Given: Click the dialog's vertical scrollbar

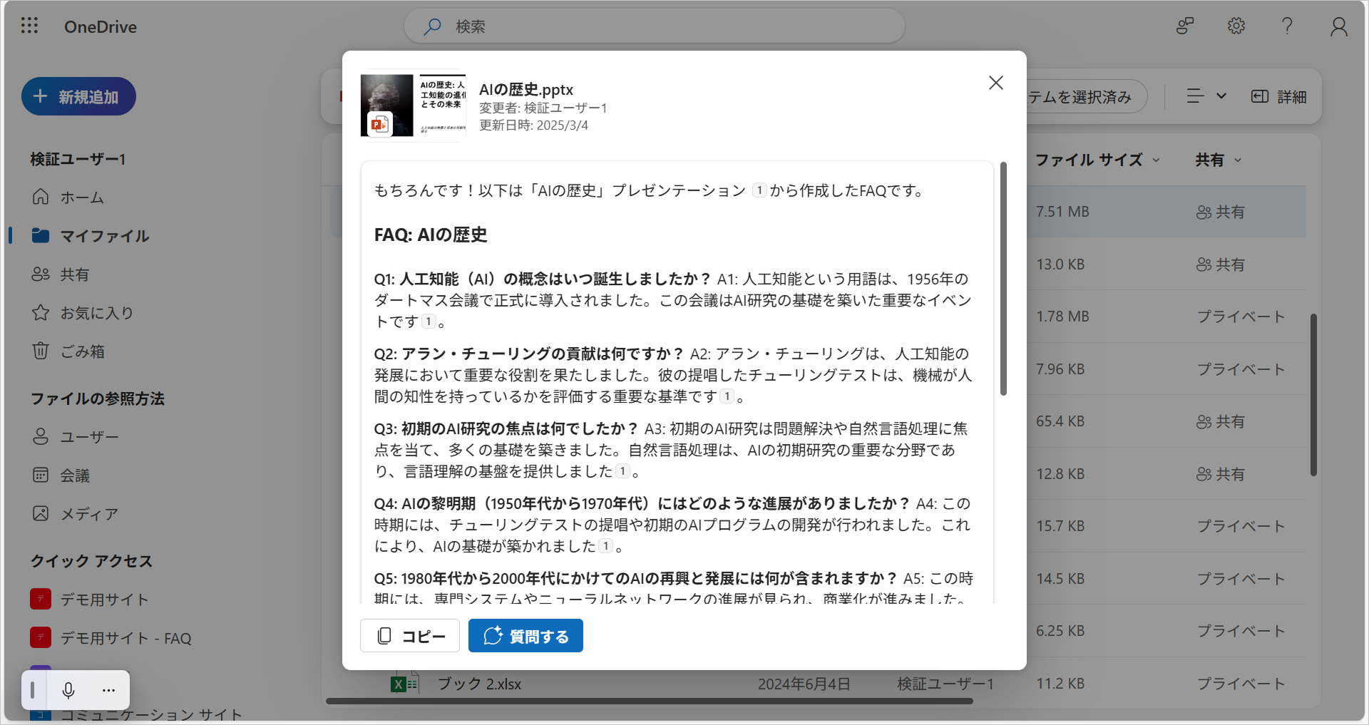Looking at the screenshot, I should (1003, 279).
